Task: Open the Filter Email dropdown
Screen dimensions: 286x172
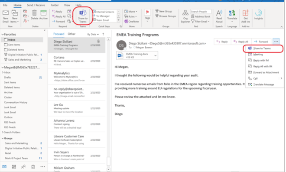Action: [200, 21]
